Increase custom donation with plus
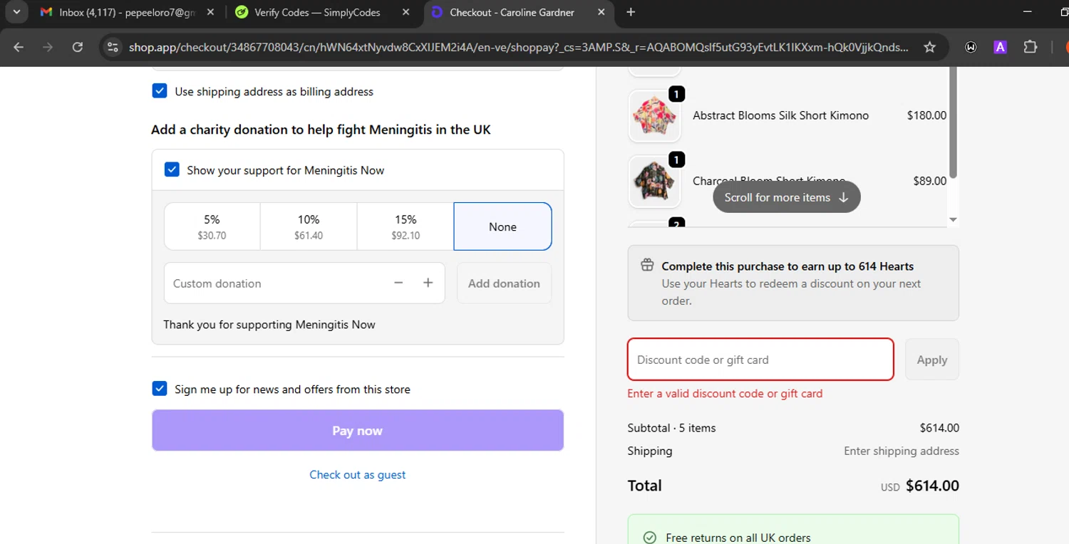1069x544 pixels. tap(428, 283)
